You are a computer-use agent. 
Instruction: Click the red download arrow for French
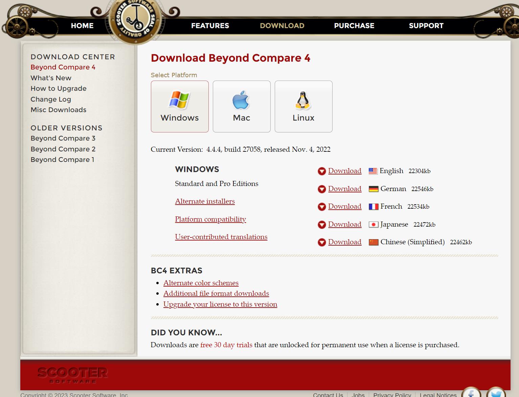tap(322, 207)
